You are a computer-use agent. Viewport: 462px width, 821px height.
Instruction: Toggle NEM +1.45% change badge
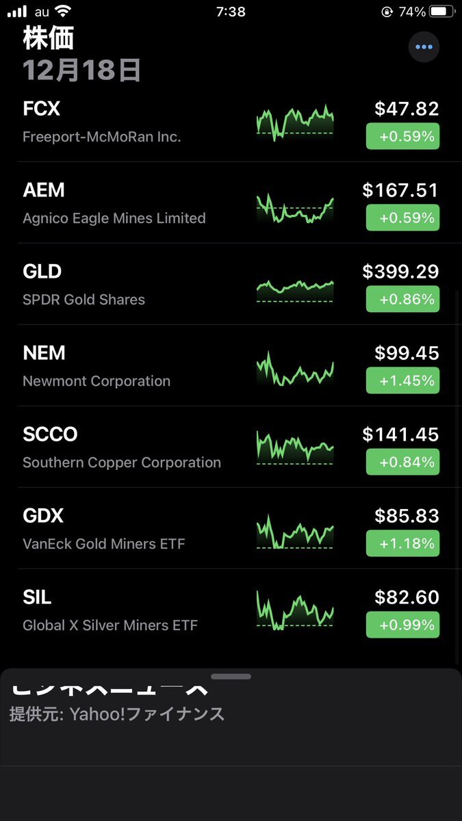click(x=402, y=380)
